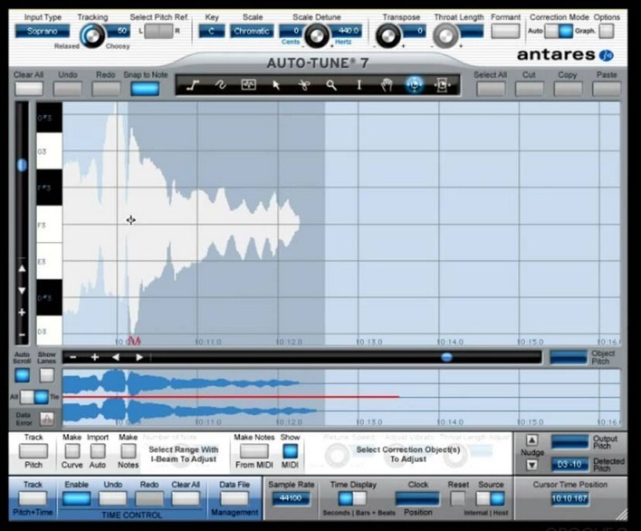
Task: Select the I-Beam tool
Action: [x=359, y=85]
